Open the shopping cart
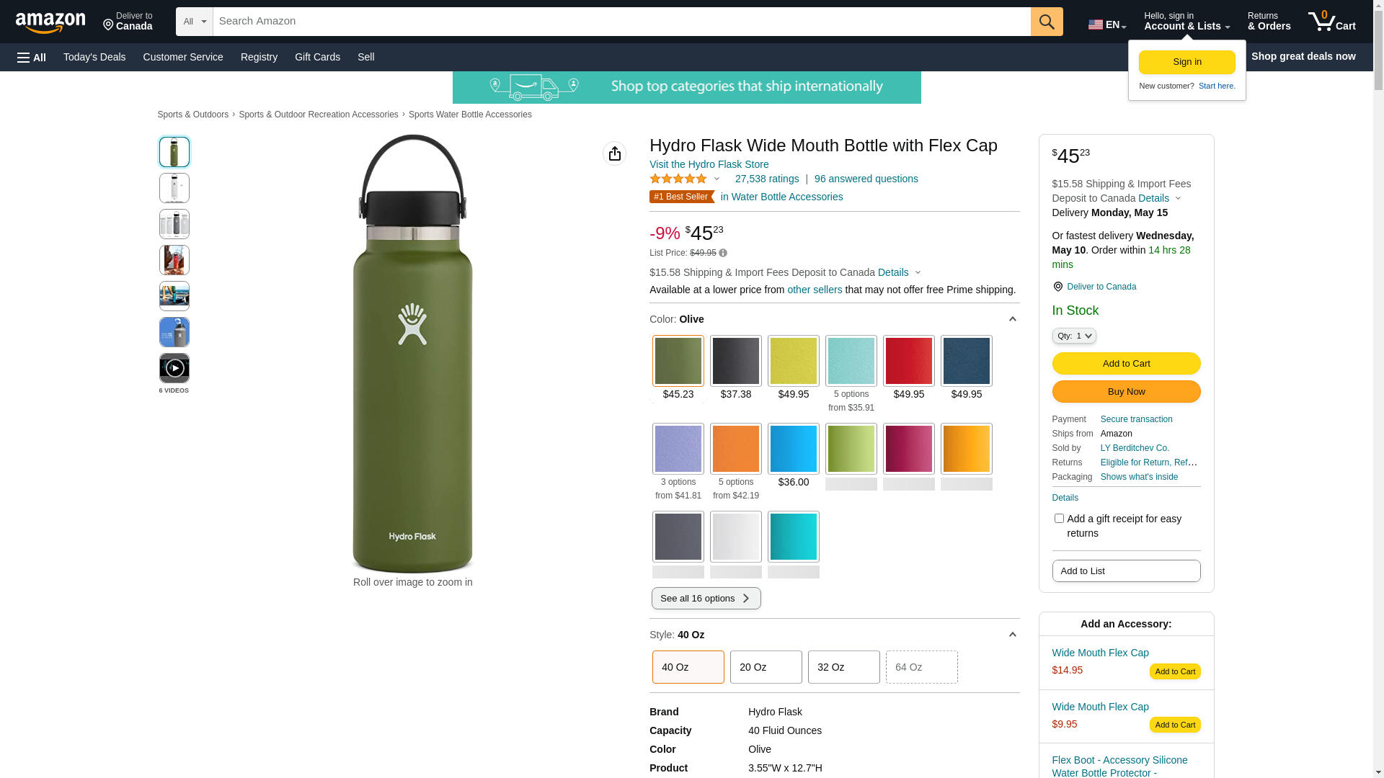Image resolution: width=1384 pixels, height=778 pixels. [x=1331, y=22]
